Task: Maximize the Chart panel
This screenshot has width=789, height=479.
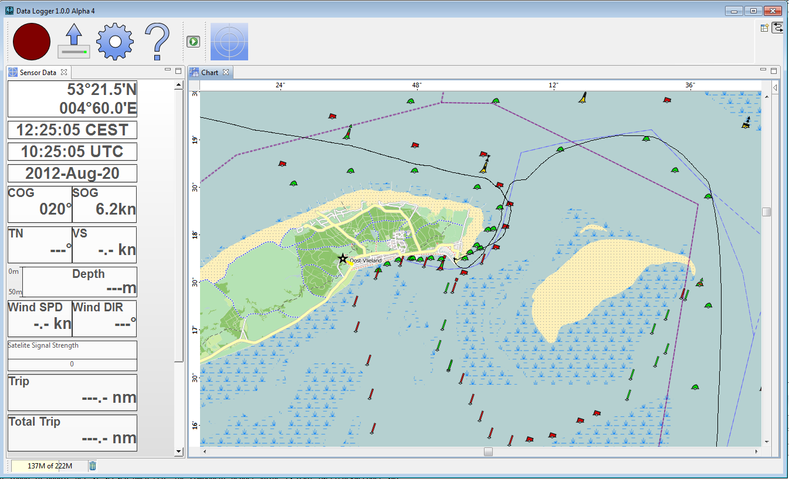Action: pyautogui.click(x=773, y=70)
